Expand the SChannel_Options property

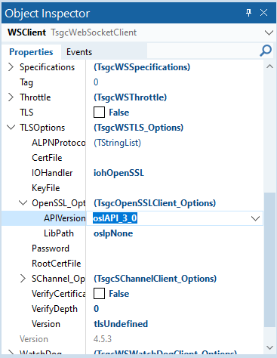(23, 279)
